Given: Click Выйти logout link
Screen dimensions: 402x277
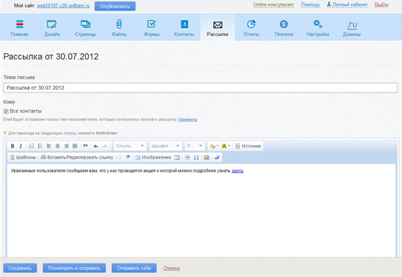Looking at the screenshot, I should [381, 4].
